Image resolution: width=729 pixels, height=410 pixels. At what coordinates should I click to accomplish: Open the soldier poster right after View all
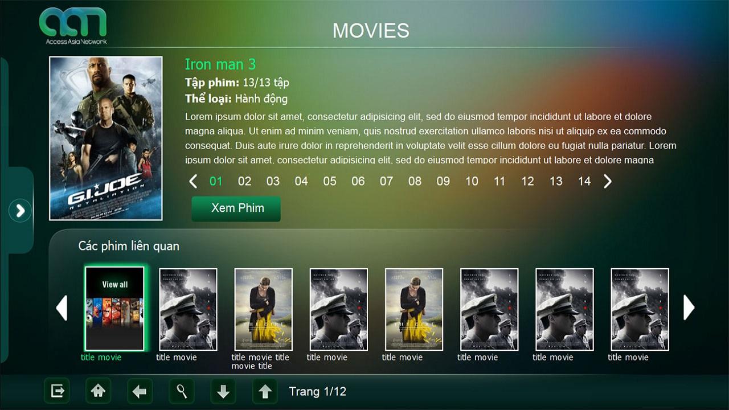click(188, 309)
